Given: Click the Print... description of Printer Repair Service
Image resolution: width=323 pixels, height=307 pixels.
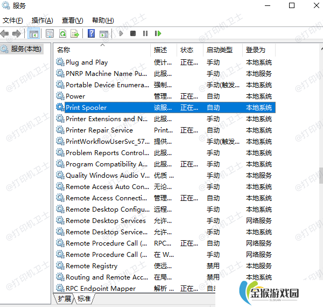Looking at the screenshot, I should pyautogui.click(x=163, y=130).
